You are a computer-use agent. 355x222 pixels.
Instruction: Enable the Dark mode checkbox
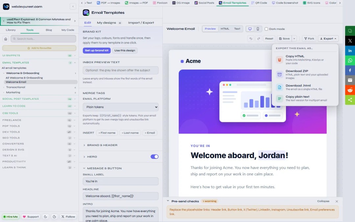266,29
